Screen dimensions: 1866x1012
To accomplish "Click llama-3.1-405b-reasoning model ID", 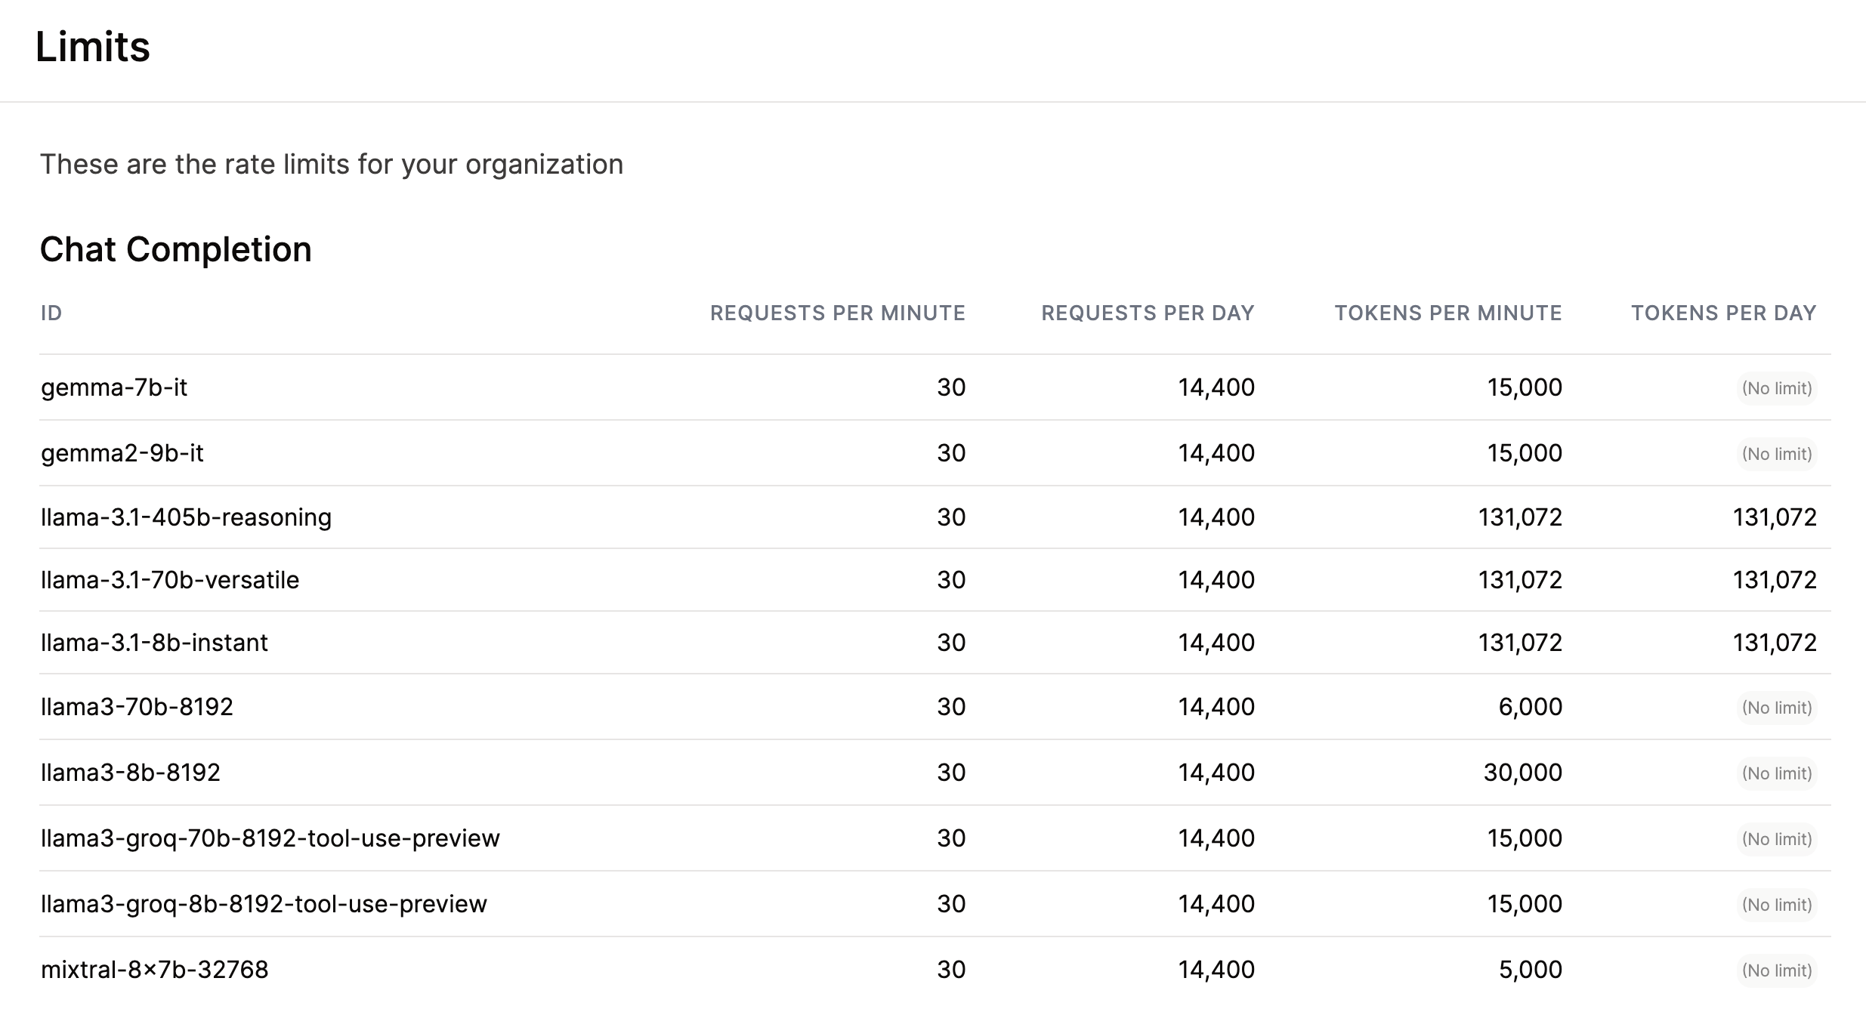I will (x=186, y=517).
